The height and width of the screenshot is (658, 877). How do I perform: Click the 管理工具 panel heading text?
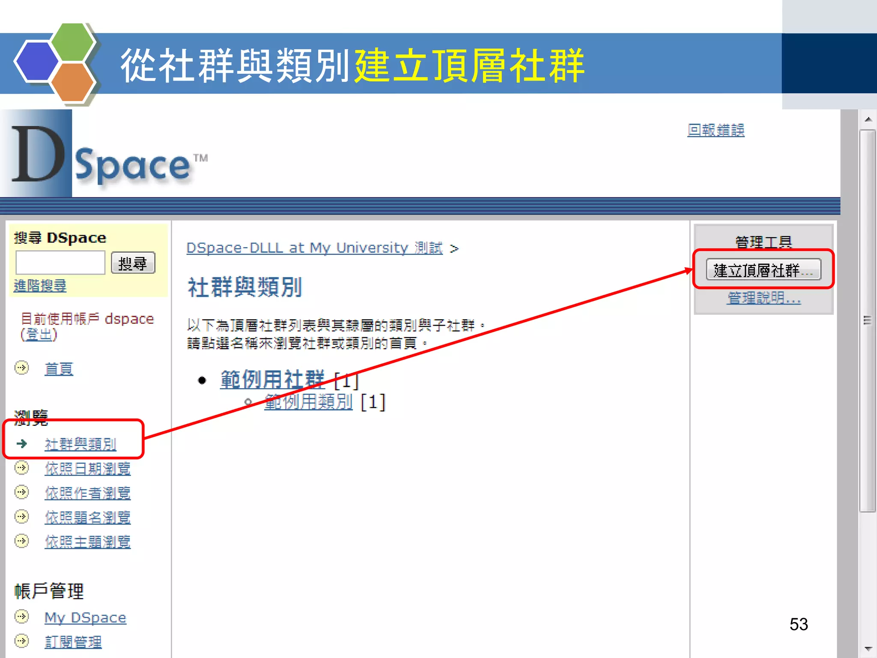(764, 242)
